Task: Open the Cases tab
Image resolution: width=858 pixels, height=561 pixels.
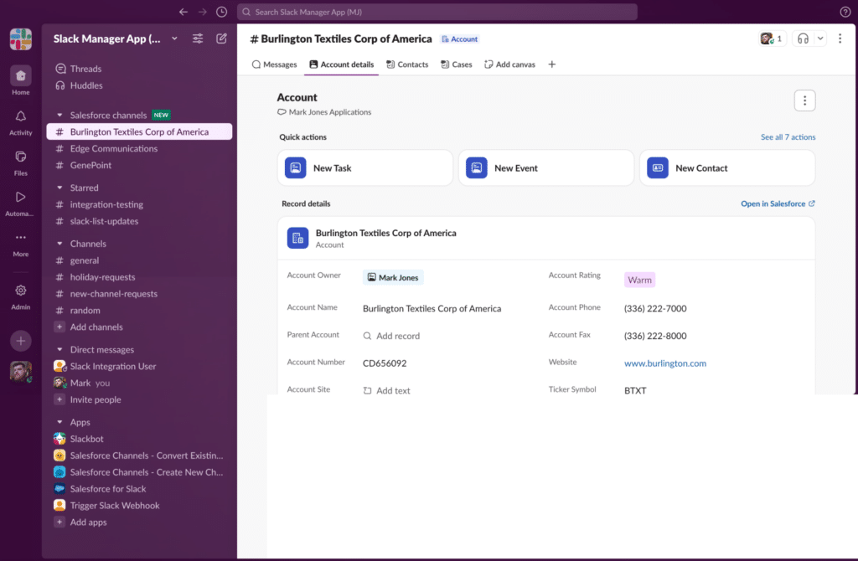Action: [457, 64]
